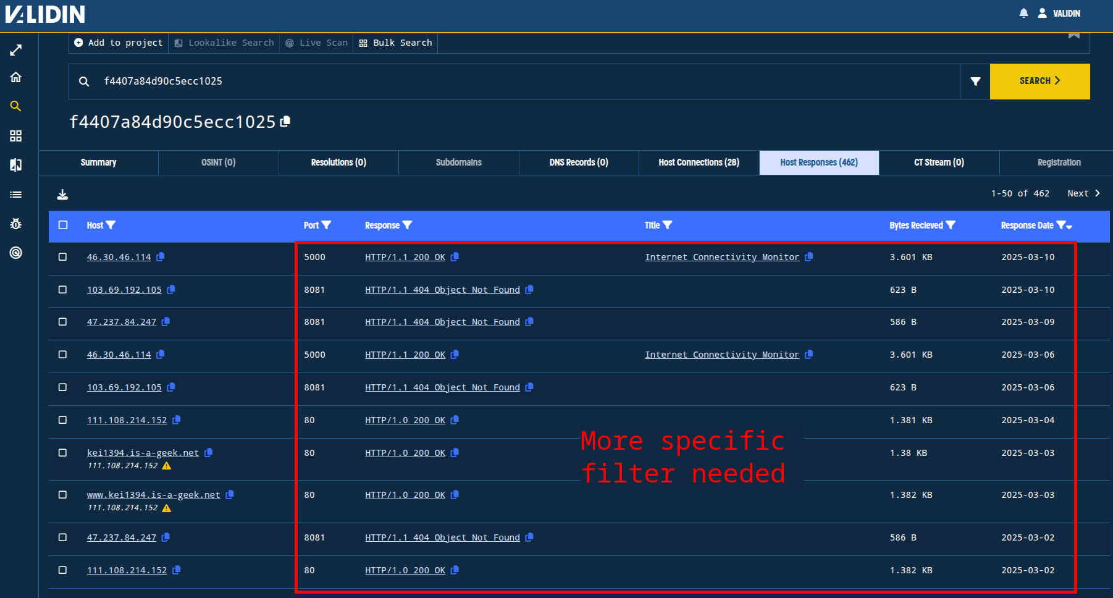Open the Port column filter

click(327, 225)
